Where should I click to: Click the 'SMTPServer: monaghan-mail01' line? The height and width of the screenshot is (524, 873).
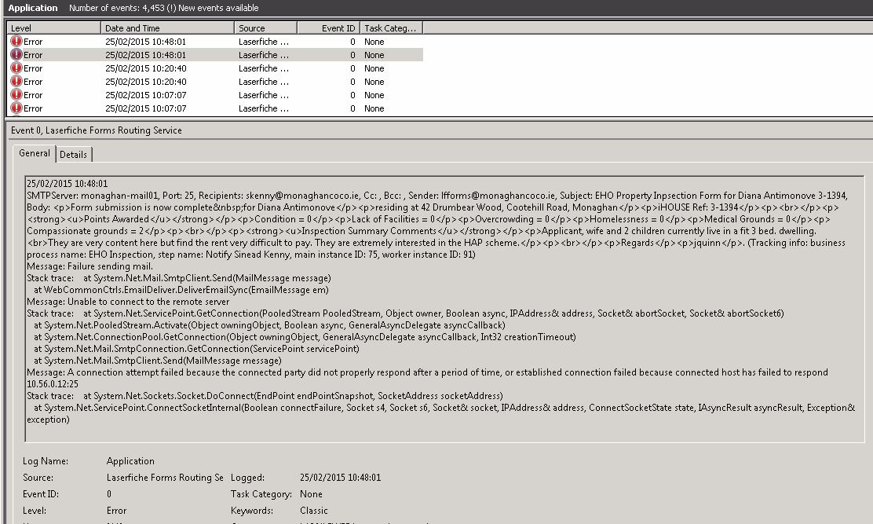[x=437, y=196]
